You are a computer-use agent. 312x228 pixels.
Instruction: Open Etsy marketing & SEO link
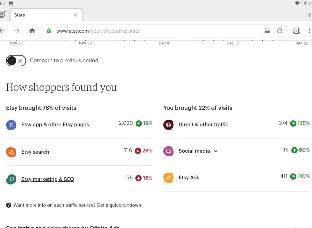pos(48,179)
